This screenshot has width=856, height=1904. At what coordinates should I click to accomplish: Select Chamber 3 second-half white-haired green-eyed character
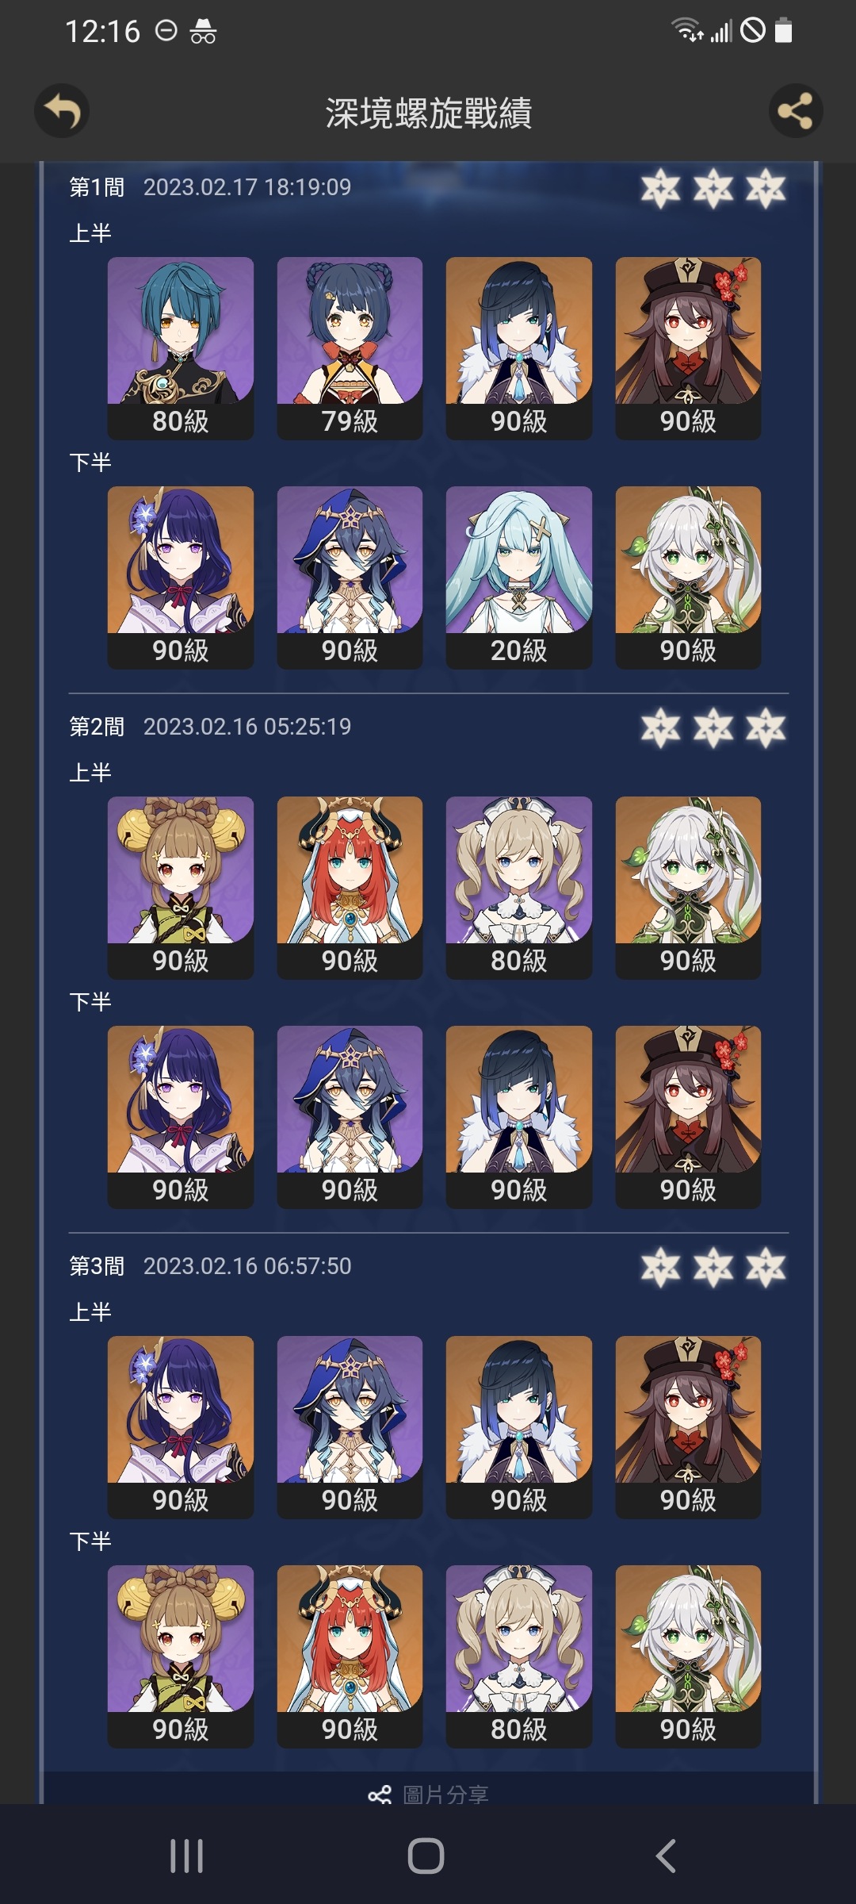688,1656
